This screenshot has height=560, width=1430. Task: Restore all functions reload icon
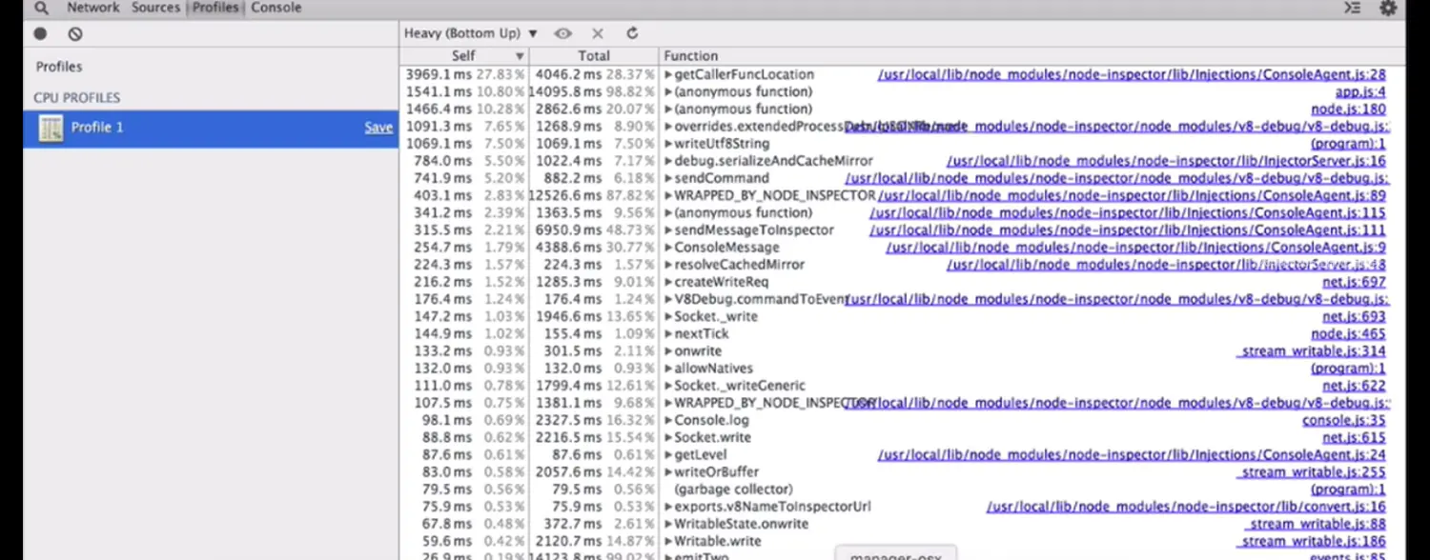click(632, 33)
